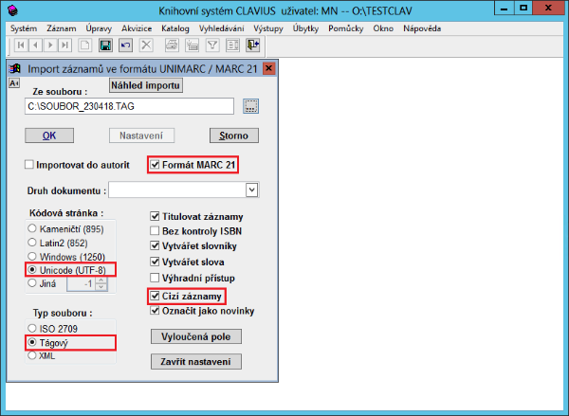
Task: Open the Druh dokumentu dropdown
Action: tap(251, 190)
